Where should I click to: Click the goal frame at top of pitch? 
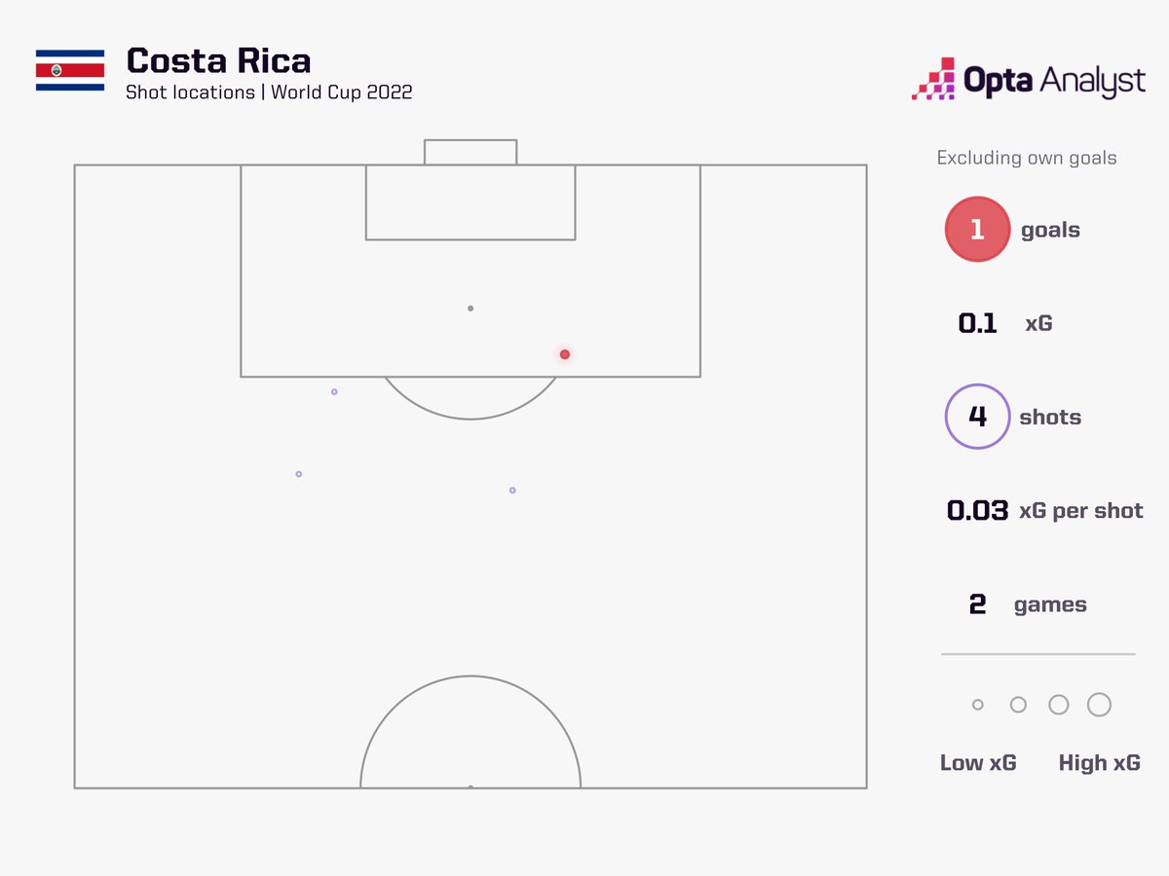point(471,152)
